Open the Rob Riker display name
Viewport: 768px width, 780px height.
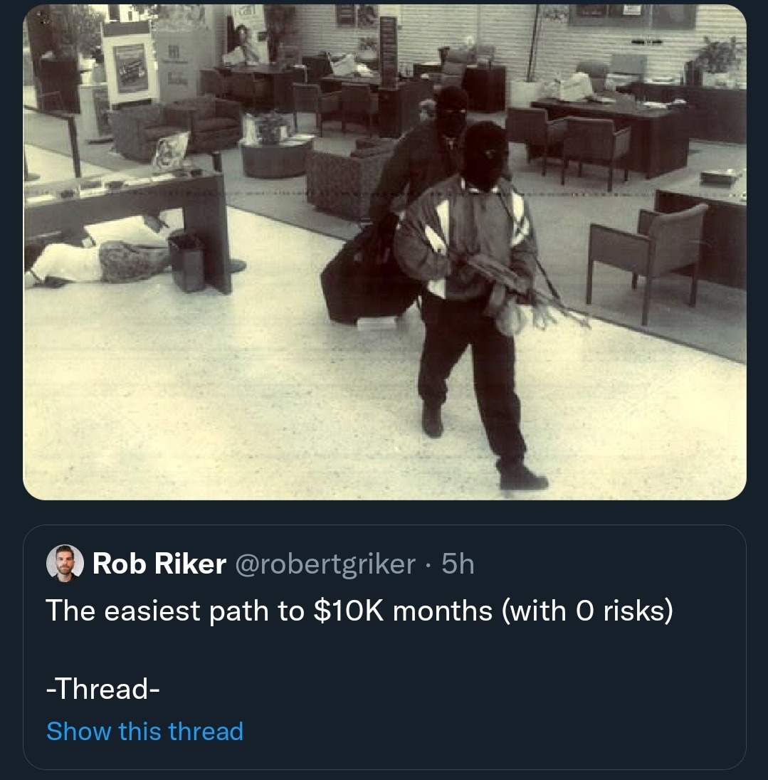(x=159, y=564)
